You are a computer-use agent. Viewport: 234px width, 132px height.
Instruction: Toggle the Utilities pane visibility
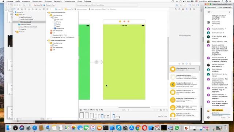[x=197, y=5]
